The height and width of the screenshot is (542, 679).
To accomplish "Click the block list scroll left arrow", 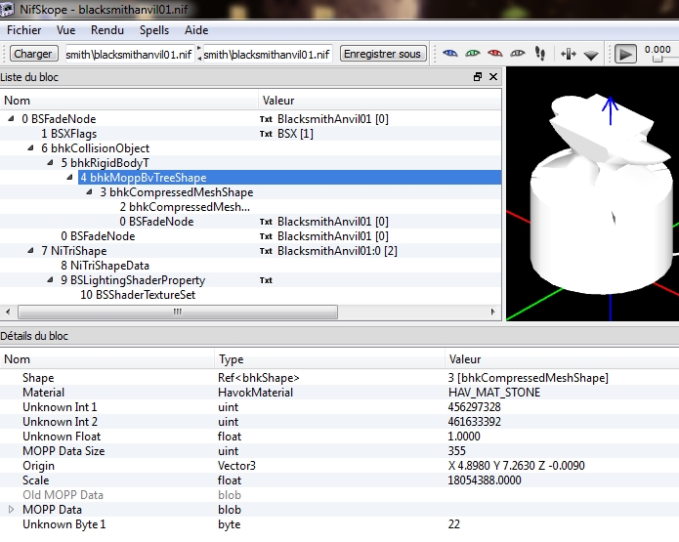I will point(8,312).
